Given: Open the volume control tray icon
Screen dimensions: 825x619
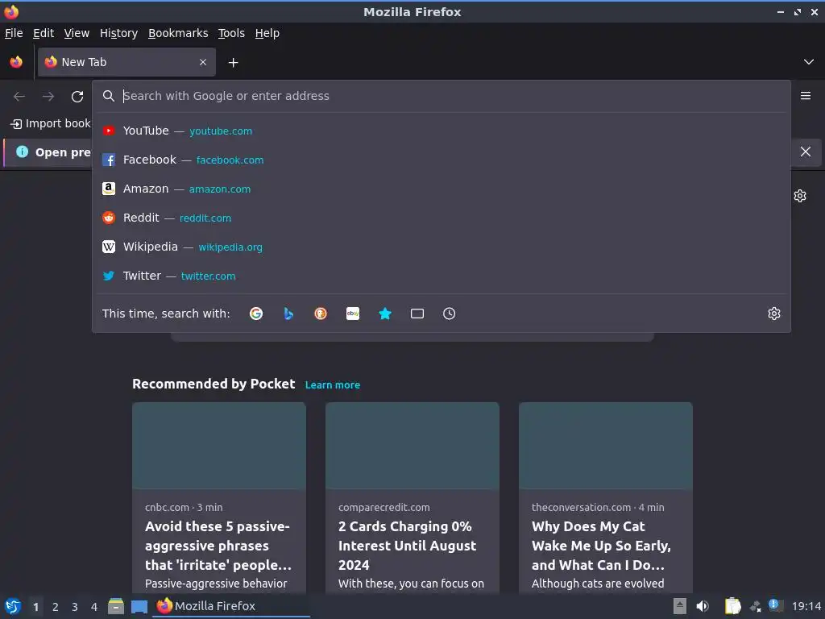Looking at the screenshot, I should tap(703, 606).
